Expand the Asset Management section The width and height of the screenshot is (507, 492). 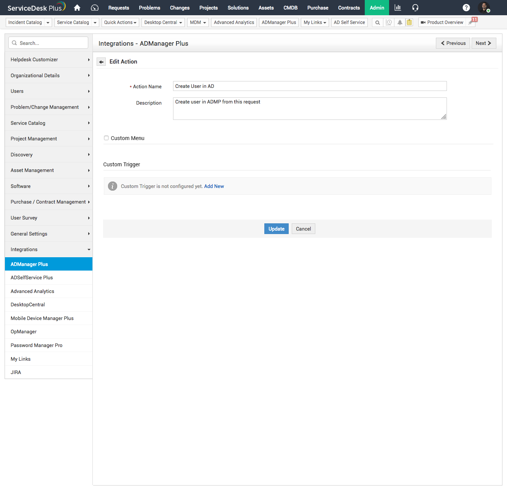pos(49,170)
